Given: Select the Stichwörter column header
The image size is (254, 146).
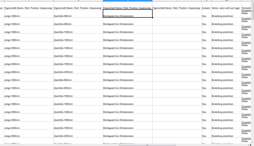Looking at the screenshot, I should click(x=246, y=8).
